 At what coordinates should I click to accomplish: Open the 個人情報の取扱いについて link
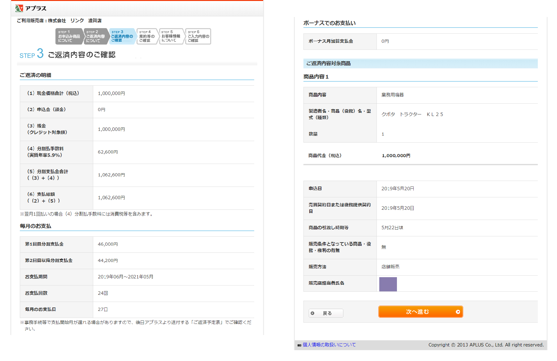[x=329, y=345]
